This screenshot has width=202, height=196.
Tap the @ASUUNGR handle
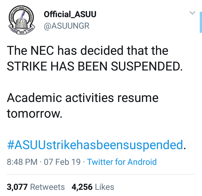[66, 26]
